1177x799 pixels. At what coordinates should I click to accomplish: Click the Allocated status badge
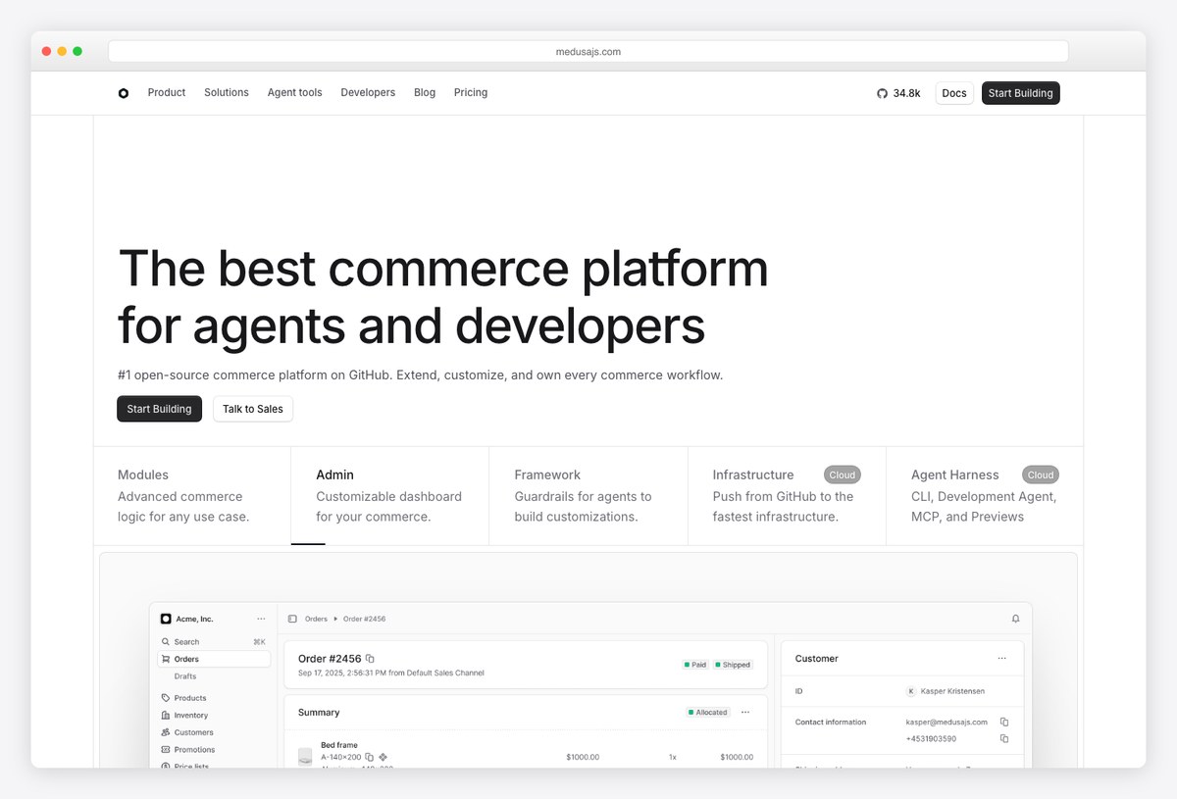708,712
